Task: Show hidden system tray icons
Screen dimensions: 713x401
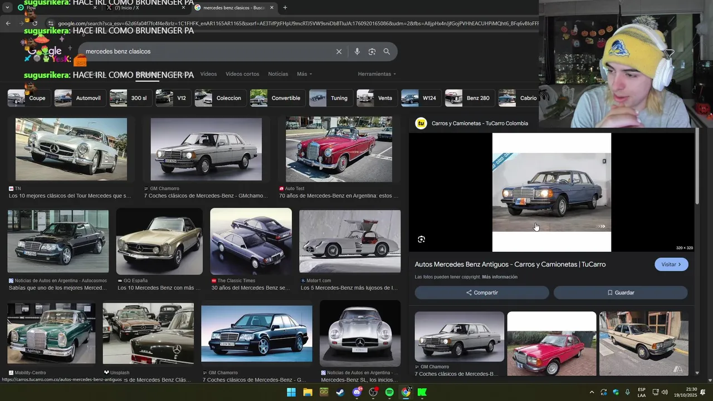Action: point(592,392)
